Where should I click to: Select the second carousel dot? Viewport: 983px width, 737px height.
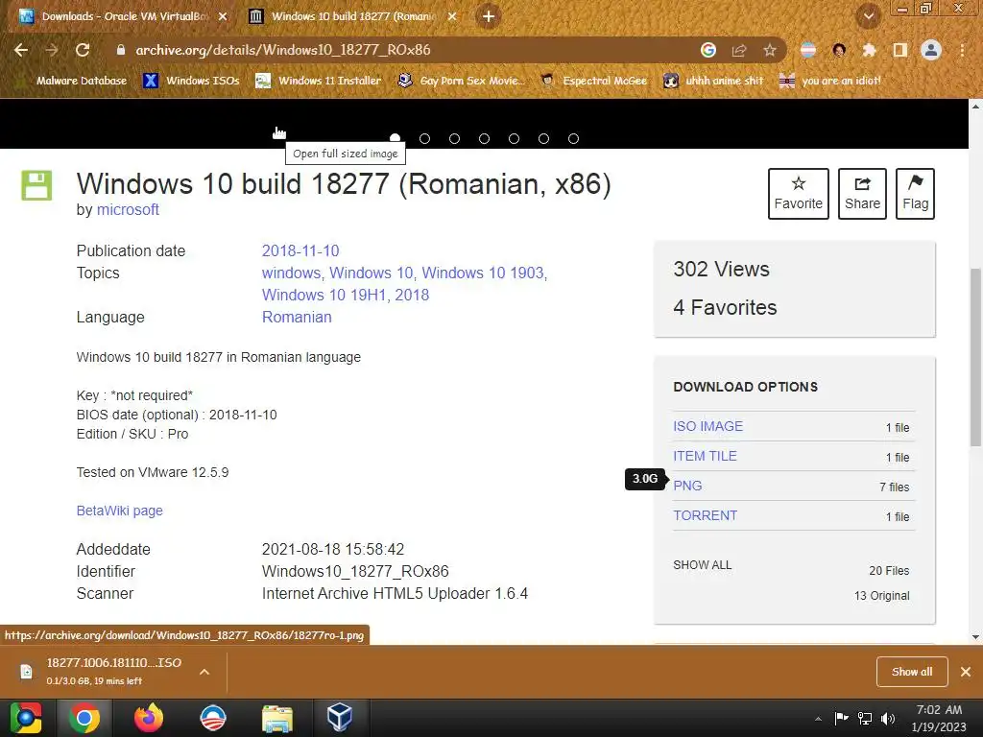424,138
